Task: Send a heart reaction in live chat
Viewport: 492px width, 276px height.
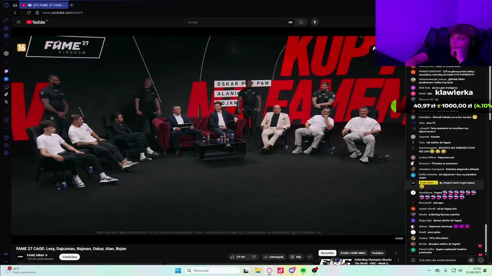Action: coord(480,260)
